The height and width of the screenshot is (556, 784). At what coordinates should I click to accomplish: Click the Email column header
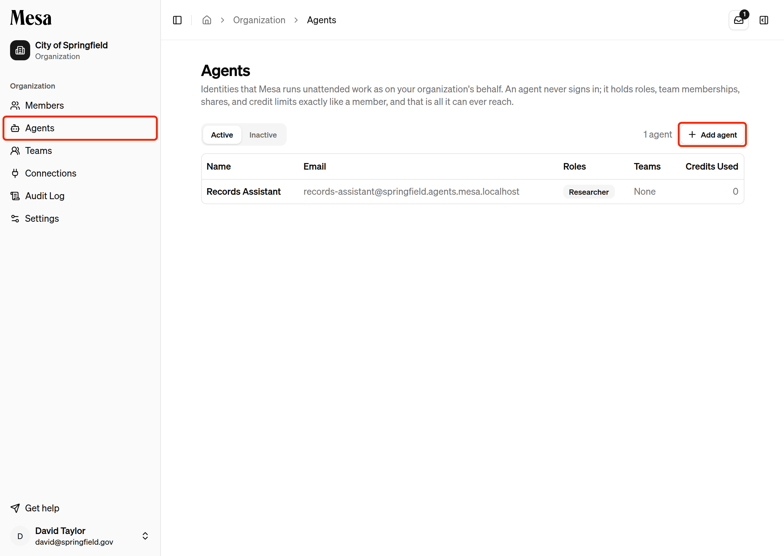[x=315, y=166]
